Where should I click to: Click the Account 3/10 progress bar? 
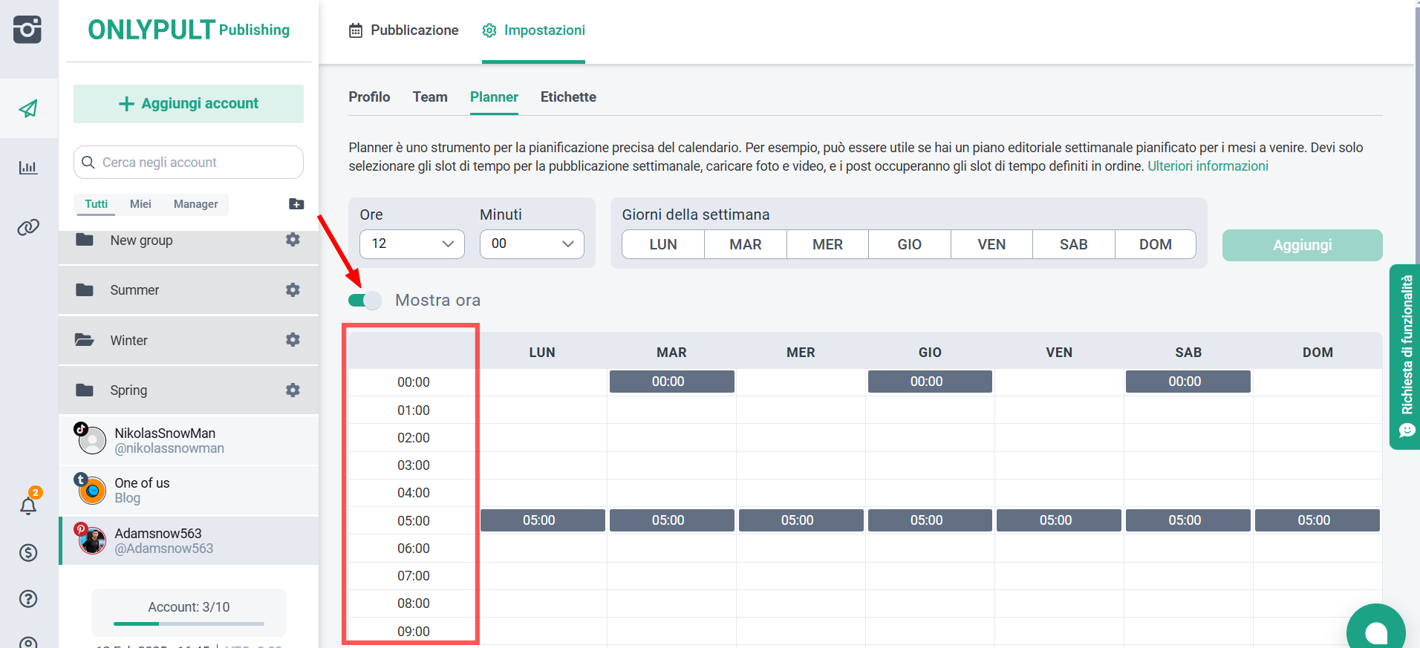pos(189,624)
